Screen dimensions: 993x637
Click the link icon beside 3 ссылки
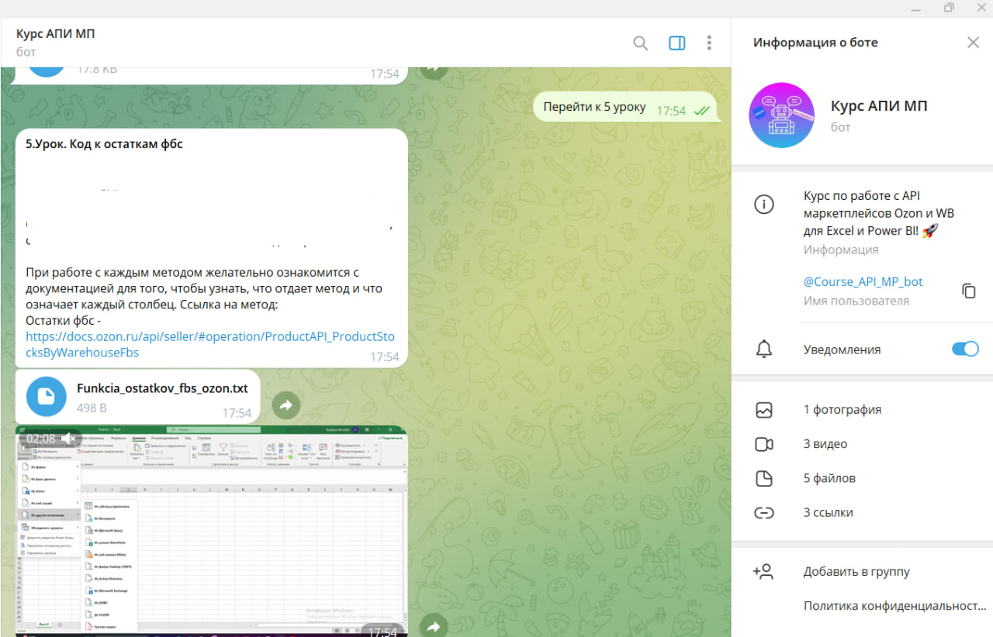[x=764, y=512]
